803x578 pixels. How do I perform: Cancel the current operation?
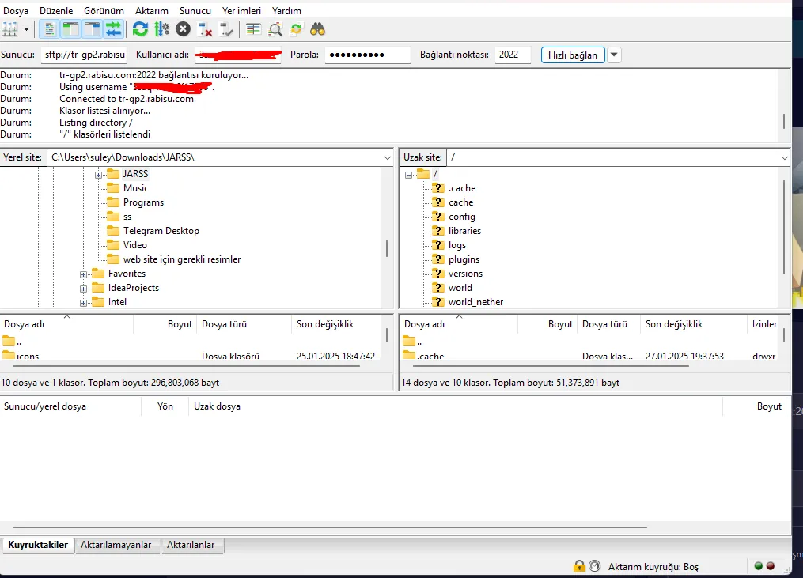[181, 29]
